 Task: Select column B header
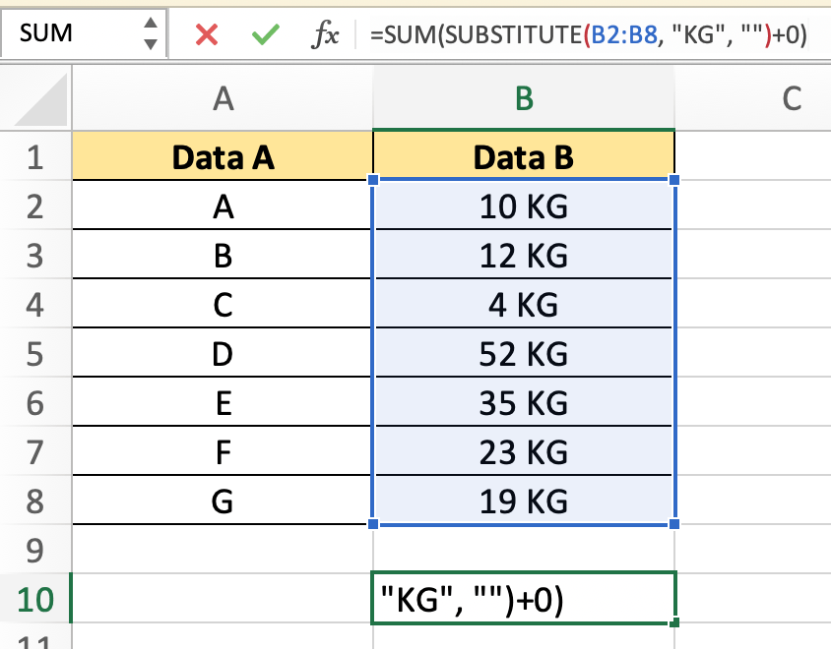click(x=524, y=98)
